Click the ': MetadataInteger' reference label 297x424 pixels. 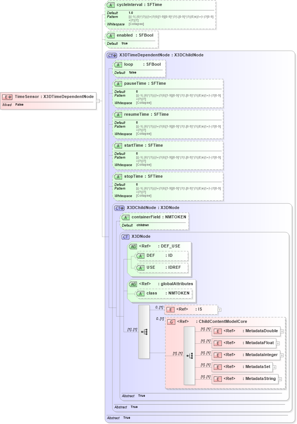pos(260,355)
